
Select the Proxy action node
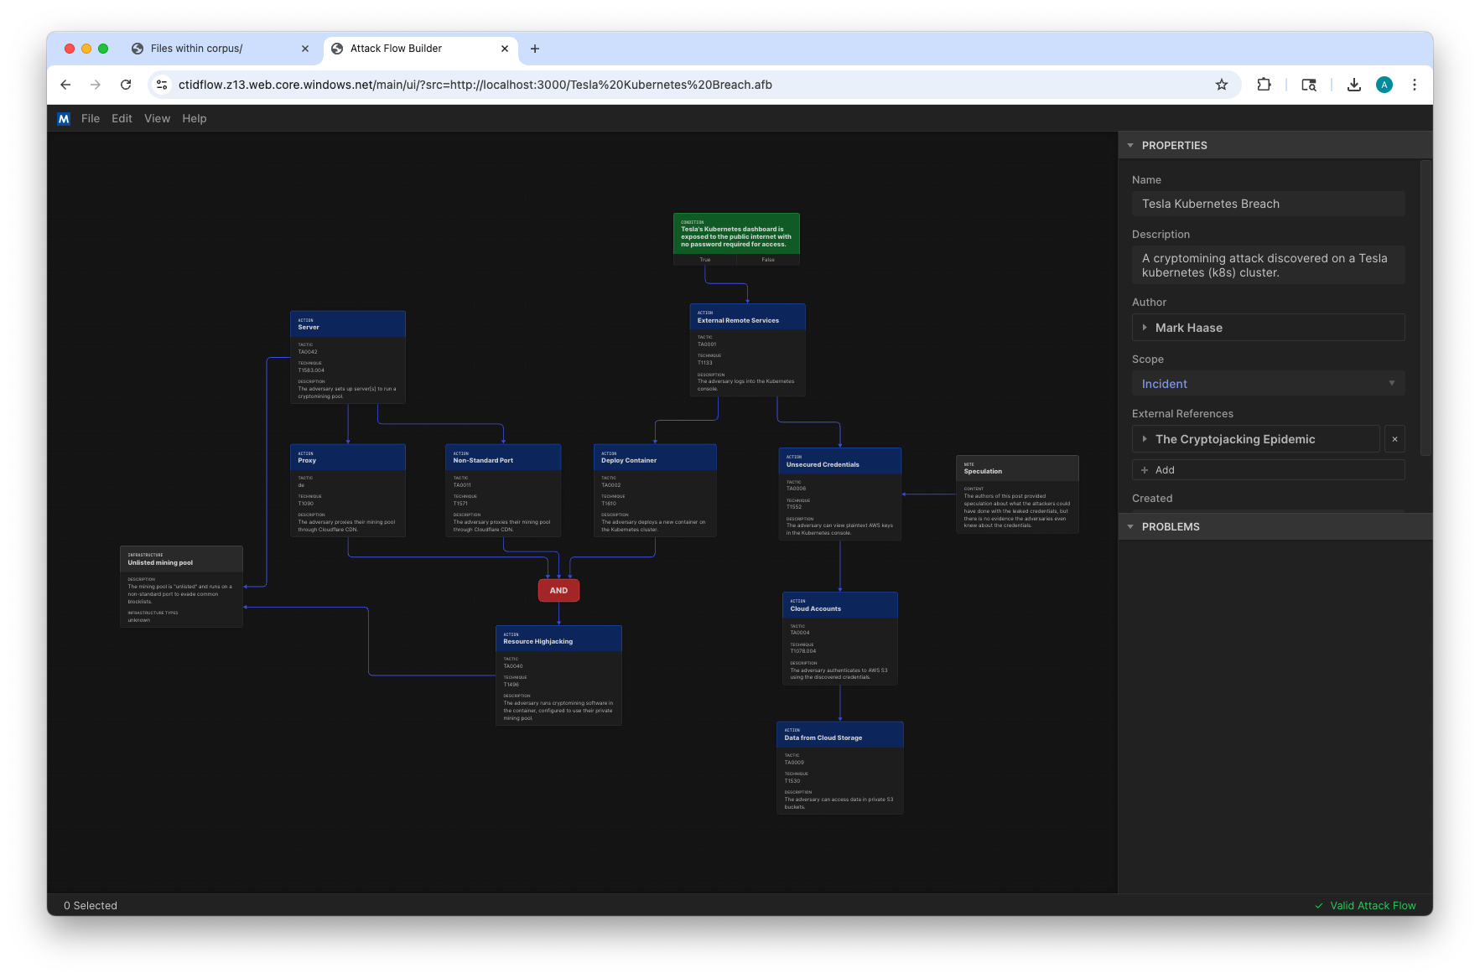tap(348, 490)
